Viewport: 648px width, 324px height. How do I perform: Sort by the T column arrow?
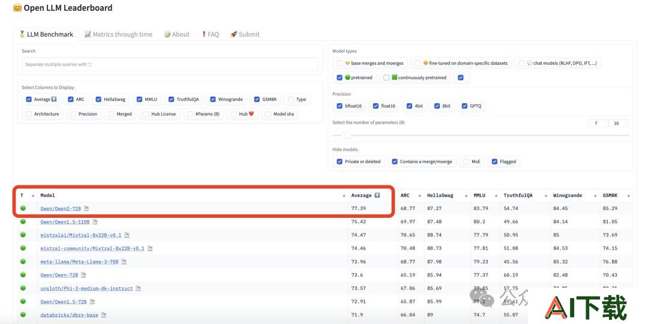[32, 196]
